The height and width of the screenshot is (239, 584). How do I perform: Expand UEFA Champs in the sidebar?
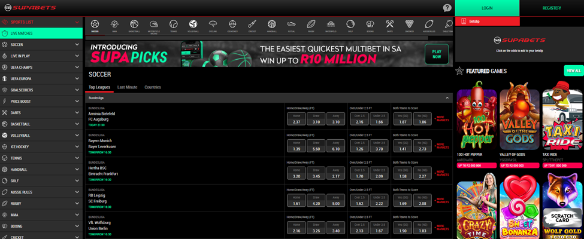click(41, 68)
